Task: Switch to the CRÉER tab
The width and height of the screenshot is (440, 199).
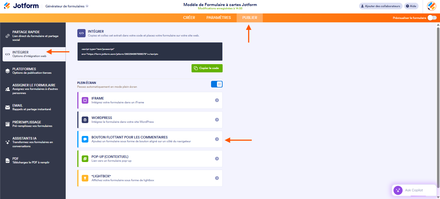Action: click(189, 18)
